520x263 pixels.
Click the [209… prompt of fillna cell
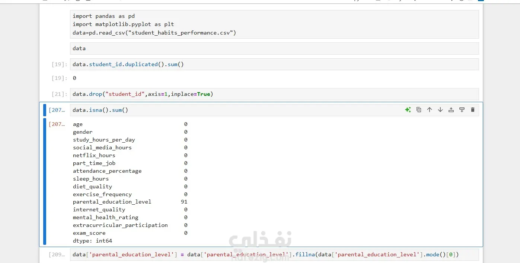tap(57, 254)
